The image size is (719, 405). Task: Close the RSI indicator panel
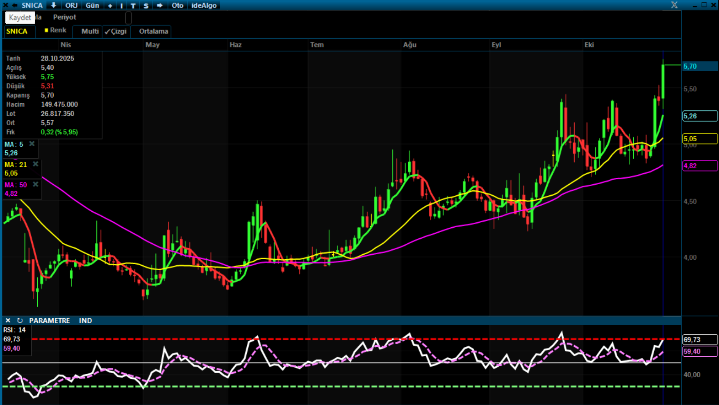click(x=8, y=321)
